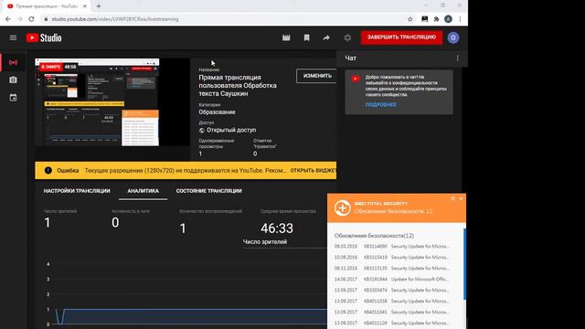585x329 pixels.
Task: Open a new browser tab
Action: [x=99, y=6]
